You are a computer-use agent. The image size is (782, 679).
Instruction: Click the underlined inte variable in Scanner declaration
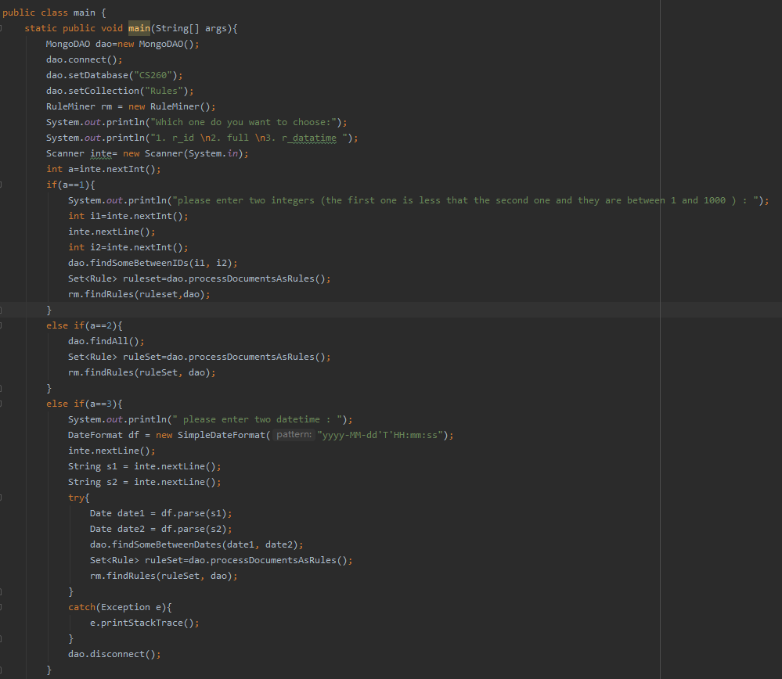101,153
